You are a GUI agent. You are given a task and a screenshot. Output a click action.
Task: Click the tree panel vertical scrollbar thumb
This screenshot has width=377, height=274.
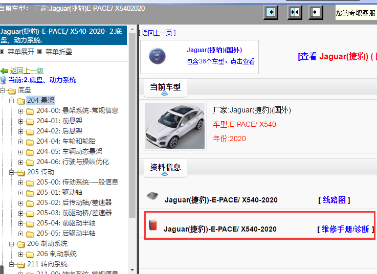pyautogui.click(x=132, y=125)
